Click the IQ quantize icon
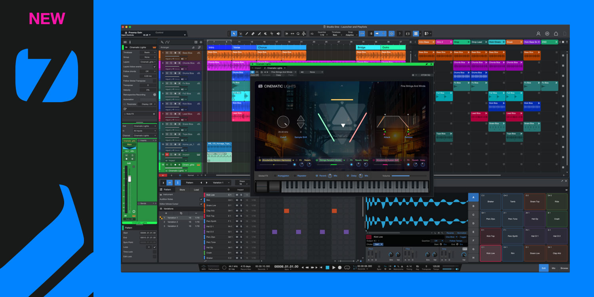The height and width of the screenshot is (297, 594). [x=312, y=34]
